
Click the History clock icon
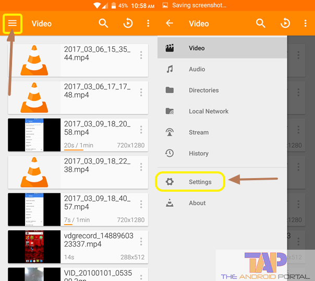[x=169, y=153]
